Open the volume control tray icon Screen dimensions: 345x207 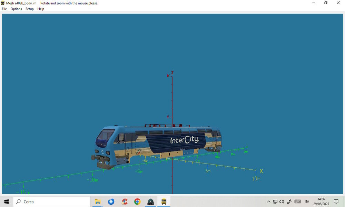(282, 201)
